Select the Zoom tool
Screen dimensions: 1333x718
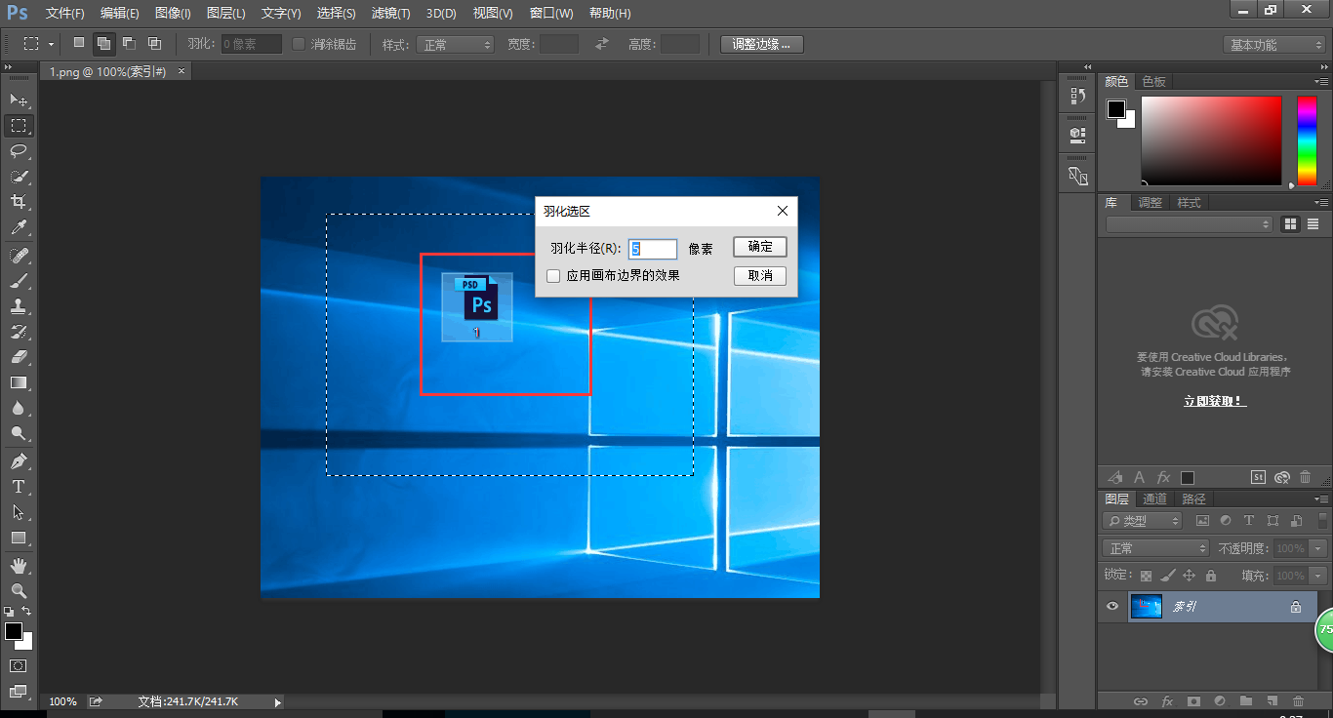[x=19, y=590]
